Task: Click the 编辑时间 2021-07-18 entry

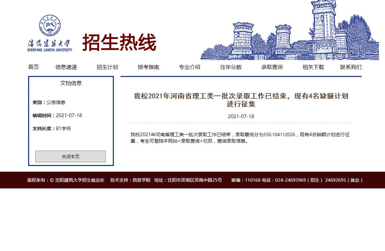Action: click(x=57, y=115)
